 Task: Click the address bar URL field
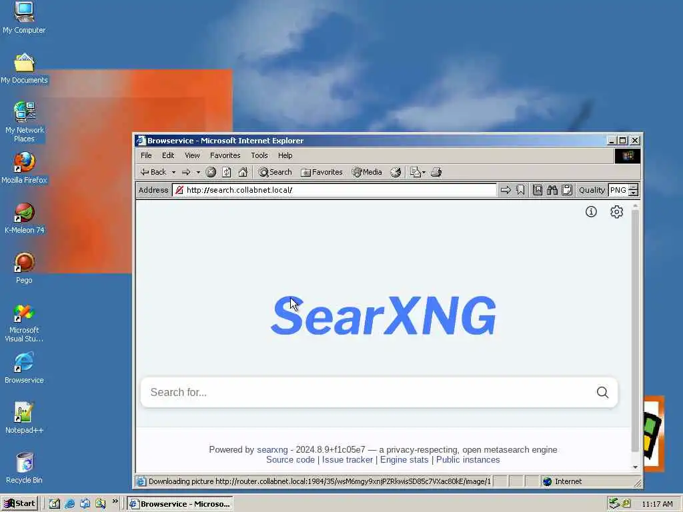tap(334, 190)
